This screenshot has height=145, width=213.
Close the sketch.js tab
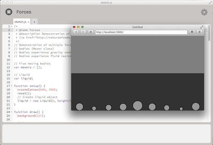[29, 22]
